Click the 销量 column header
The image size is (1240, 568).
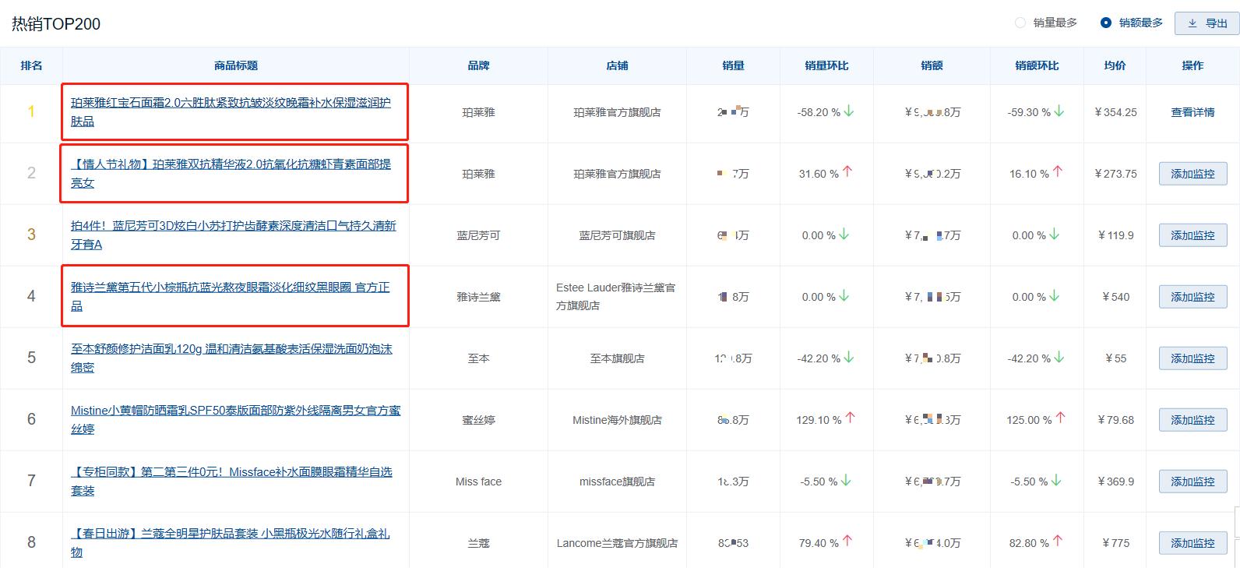[x=733, y=66]
